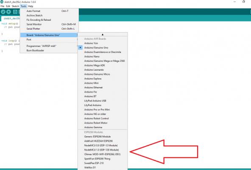The image size is (251, 170).
Task: Expand the Port submenu
Action: [49, 40]
